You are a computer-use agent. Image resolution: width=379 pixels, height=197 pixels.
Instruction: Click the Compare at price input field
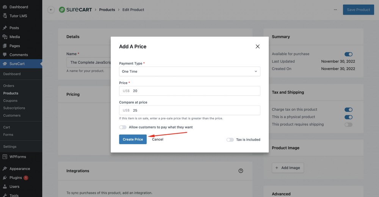coord(189,110)
